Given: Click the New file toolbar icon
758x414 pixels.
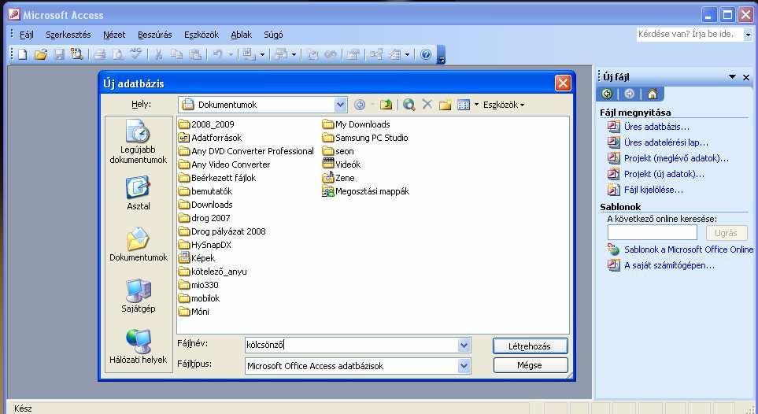Looking at the screenshot, I should click(23, 54).
